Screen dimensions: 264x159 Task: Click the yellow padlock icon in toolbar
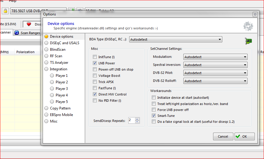5,11
